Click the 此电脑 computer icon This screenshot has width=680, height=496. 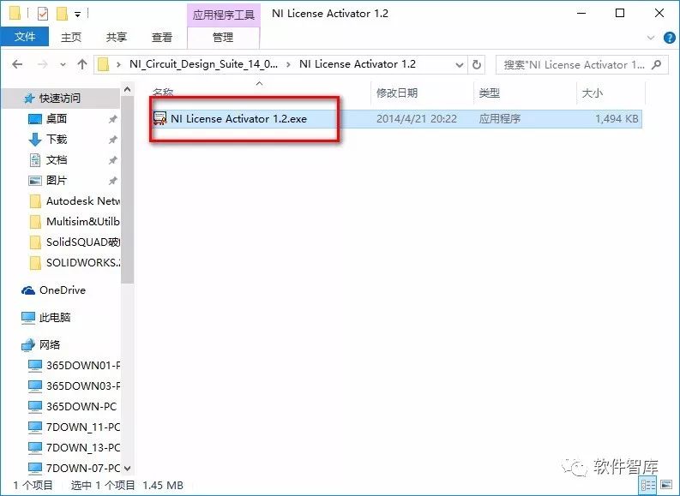coord(28,318)
